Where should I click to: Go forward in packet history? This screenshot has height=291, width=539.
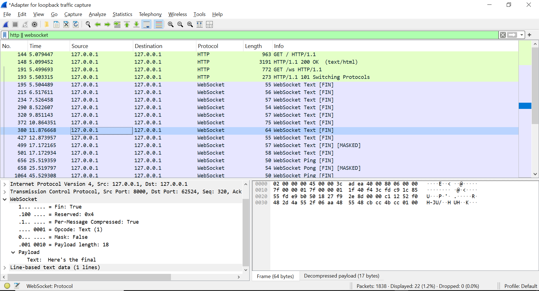(107, 25)
